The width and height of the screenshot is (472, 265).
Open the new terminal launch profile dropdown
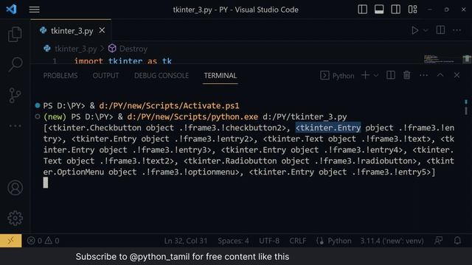coord(376,75)
